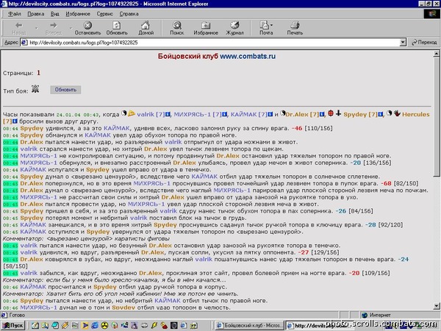Click the -68 damage value in the log
Screen dimensions: 441x331
pyautogui.click(x=386, y=183)
